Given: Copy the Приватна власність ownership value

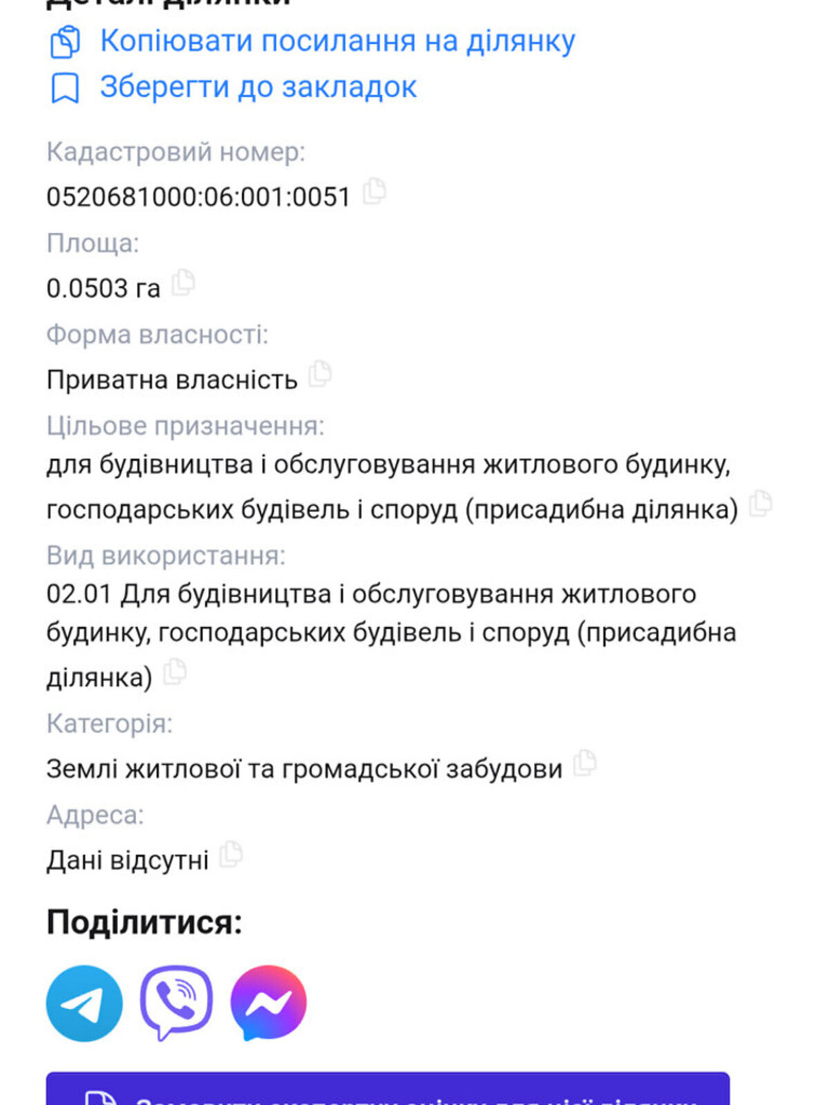Looking at the screenshot, I should (320, 374).
